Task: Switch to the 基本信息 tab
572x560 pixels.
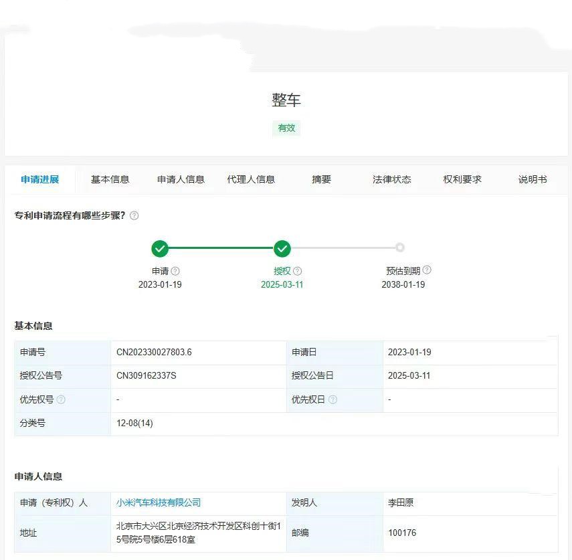Action: [110, 179]
